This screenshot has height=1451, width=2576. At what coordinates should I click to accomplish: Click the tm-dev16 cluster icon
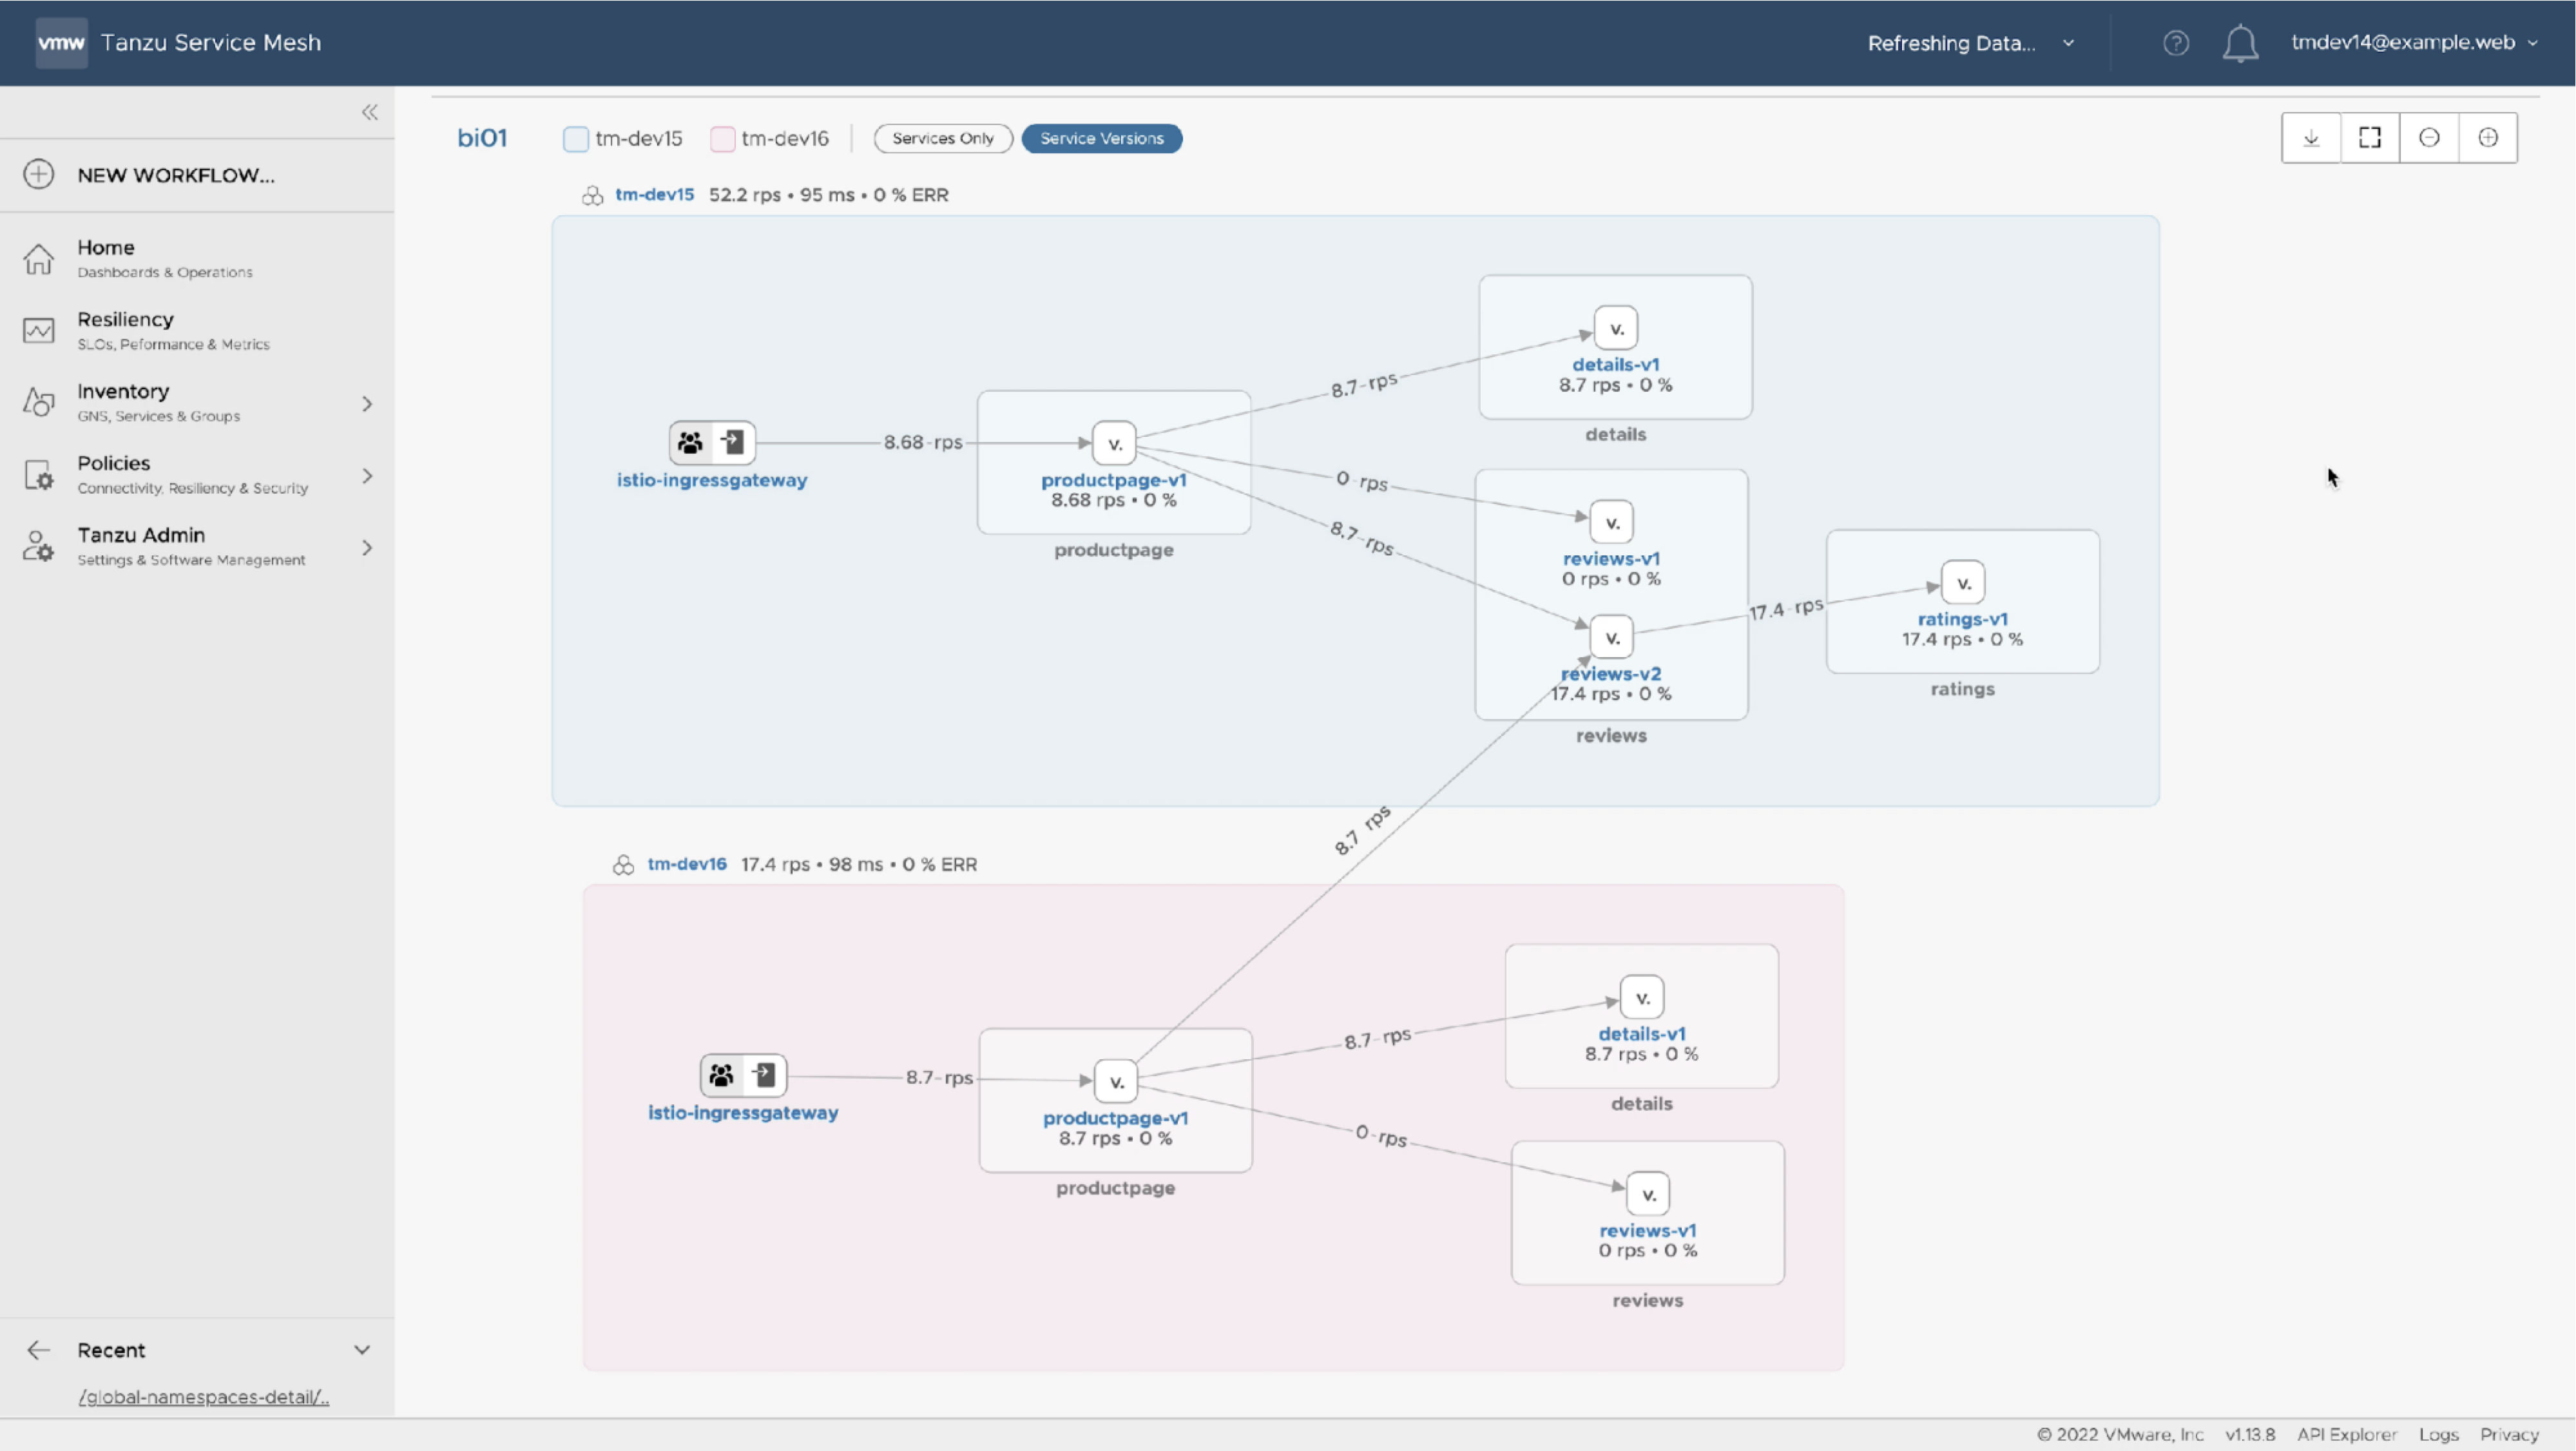tap(623, 865)
